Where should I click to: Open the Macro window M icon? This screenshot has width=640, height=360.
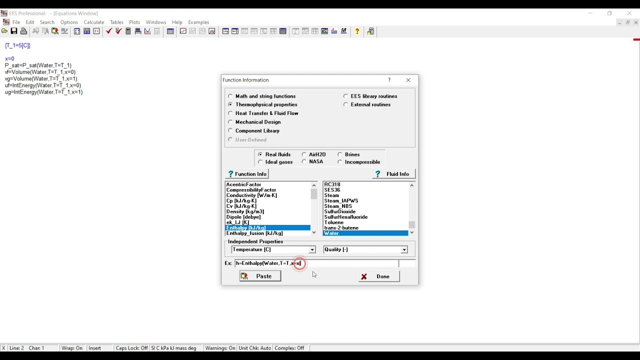[344, 31]
